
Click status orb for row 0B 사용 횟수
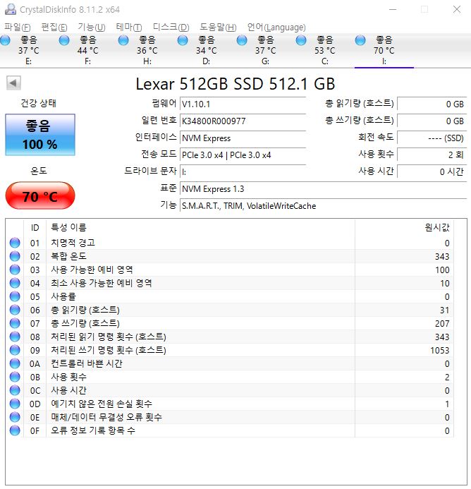pos(15,377)
